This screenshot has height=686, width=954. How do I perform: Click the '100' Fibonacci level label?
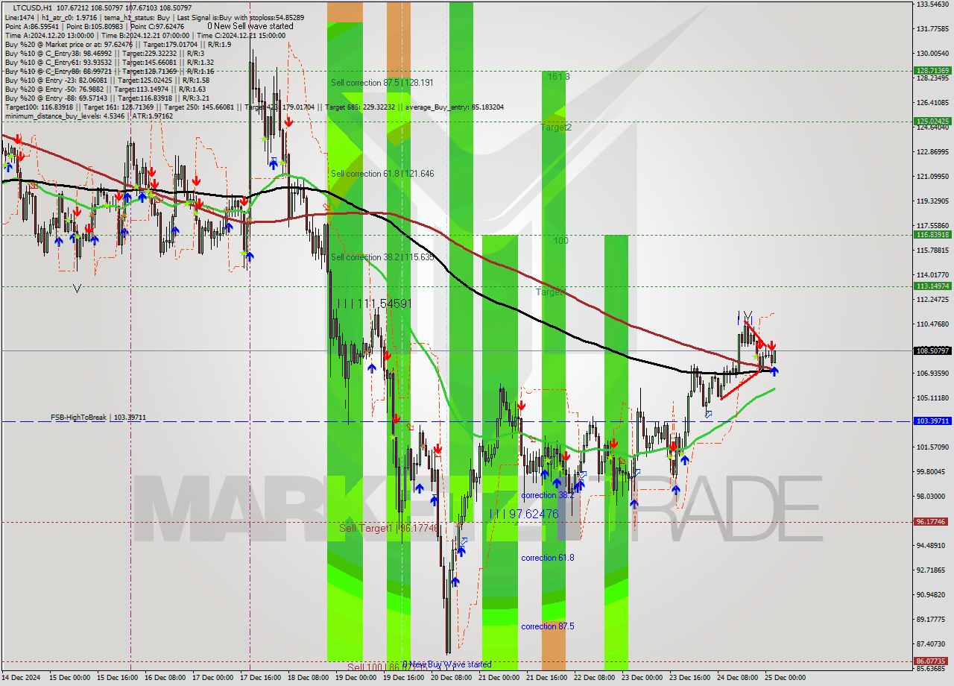pos(560,241)
